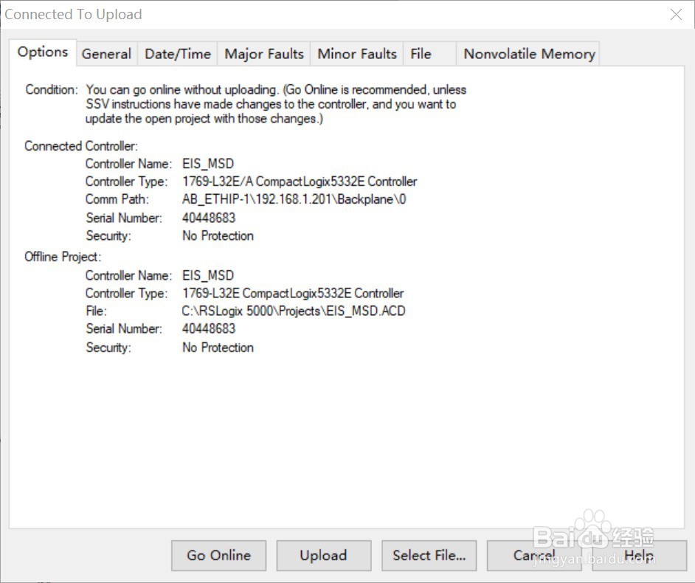Close the Connected To Upload dialog
The height and width of the screenshot is (583, 695).
tap(676, 14)
